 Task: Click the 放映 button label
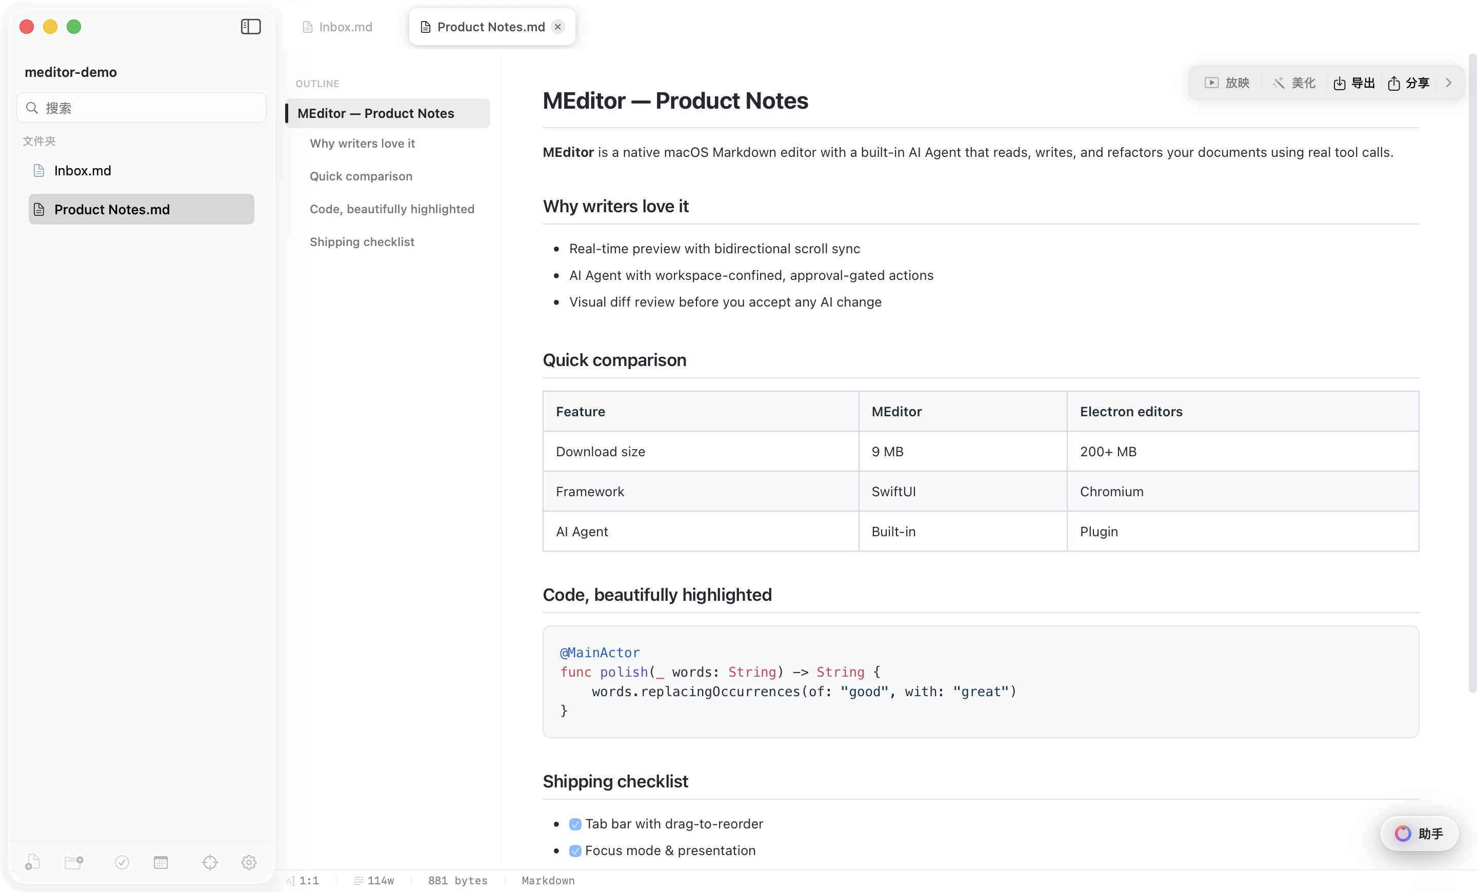point(1237,83)
